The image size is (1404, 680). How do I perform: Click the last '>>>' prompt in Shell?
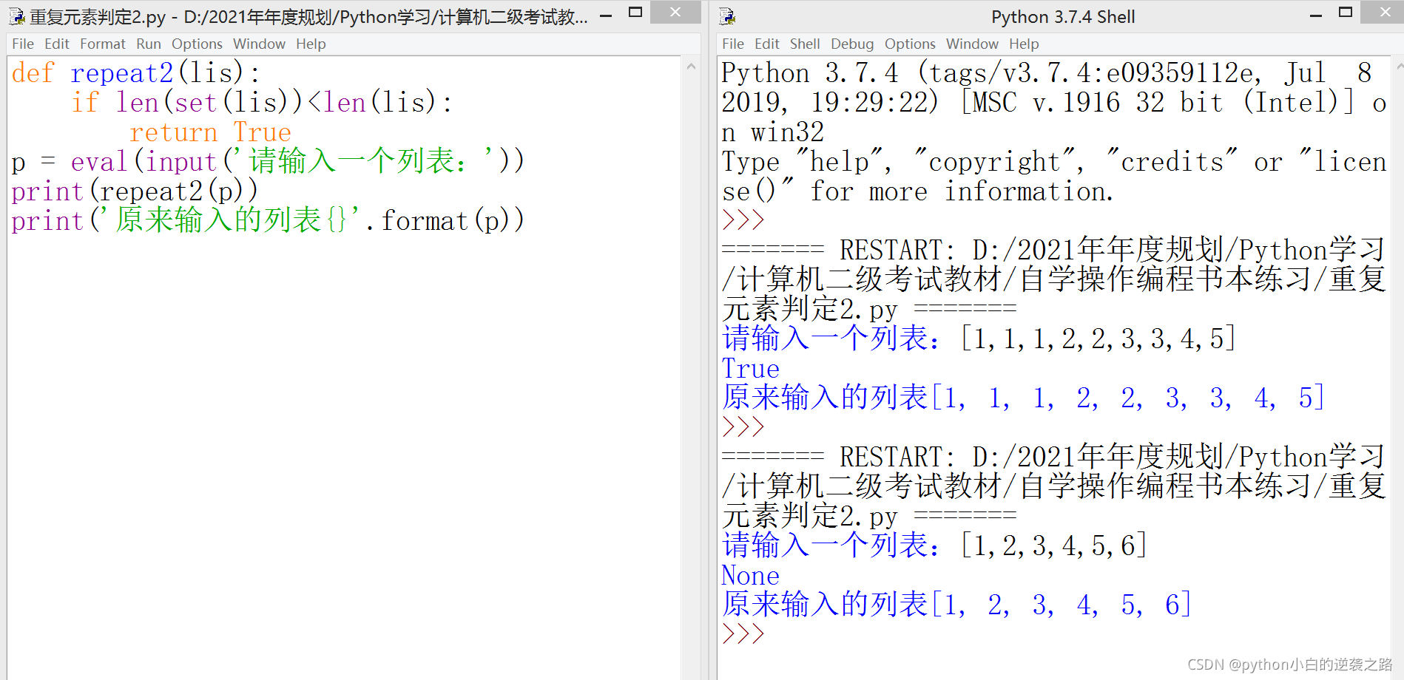click(743, 634)
